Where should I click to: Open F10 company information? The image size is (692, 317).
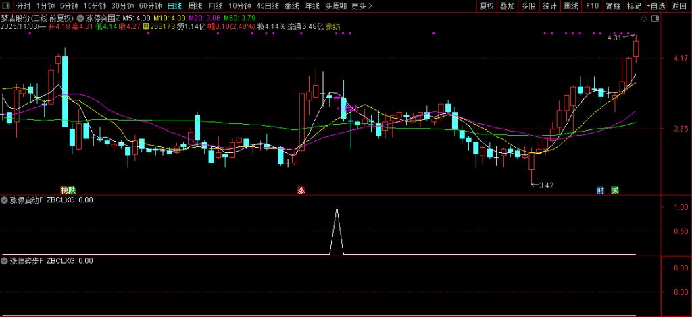592,6
